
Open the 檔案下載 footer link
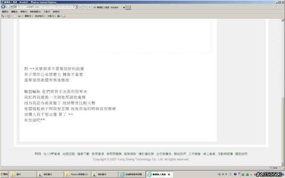83,154
